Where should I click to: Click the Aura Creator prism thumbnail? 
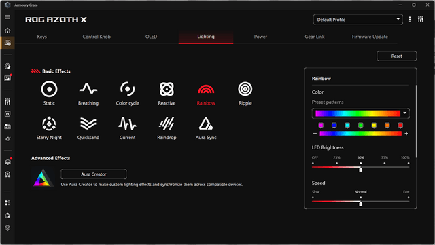(x=43, y=178)
